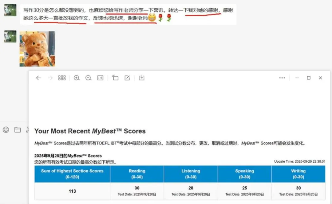Click the Reading score 30 value
332x204 pixels.
click(x=137, y=188)
